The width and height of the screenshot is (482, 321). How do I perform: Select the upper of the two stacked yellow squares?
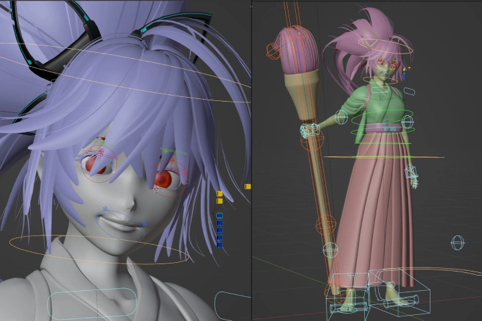click(x=220, y=193)
